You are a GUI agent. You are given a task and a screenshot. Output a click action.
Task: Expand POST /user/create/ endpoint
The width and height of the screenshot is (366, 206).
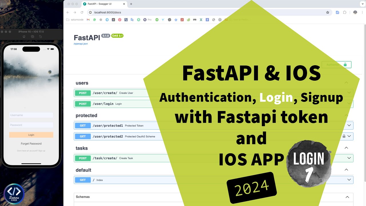point(213,93)
